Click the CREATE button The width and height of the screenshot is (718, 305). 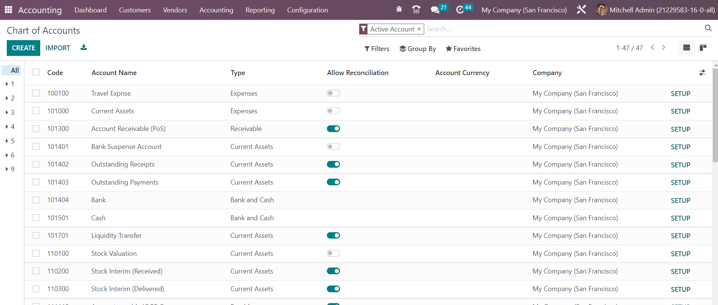coord(23,48)
